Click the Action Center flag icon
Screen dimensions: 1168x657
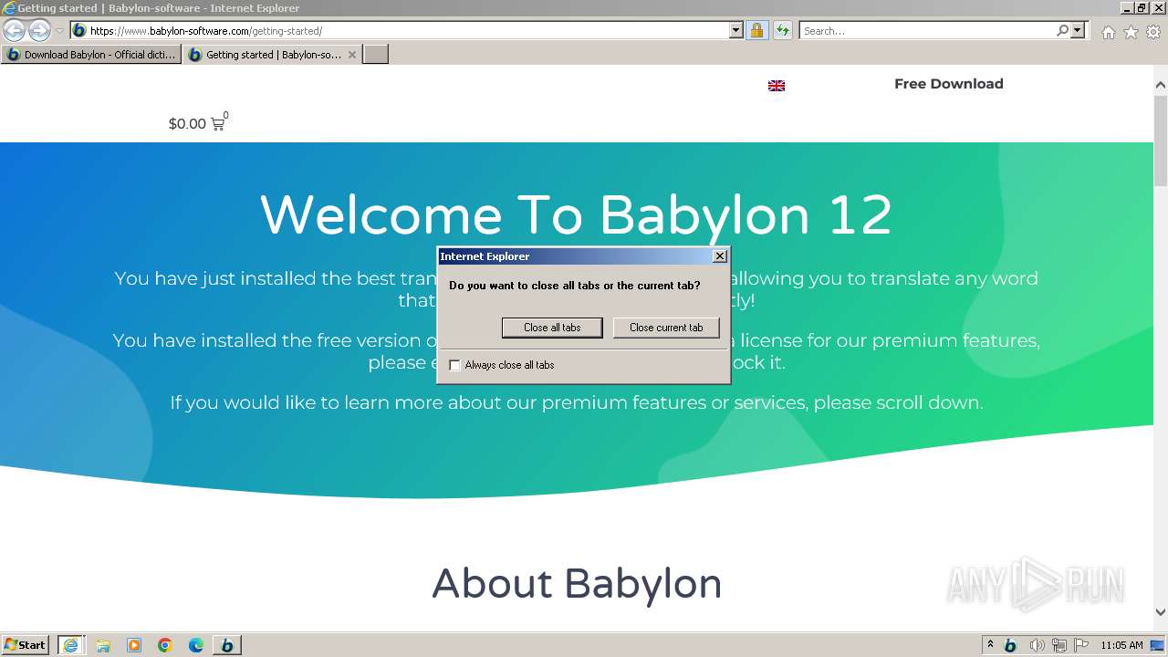pyautogui.click(x=1081, y=645)
